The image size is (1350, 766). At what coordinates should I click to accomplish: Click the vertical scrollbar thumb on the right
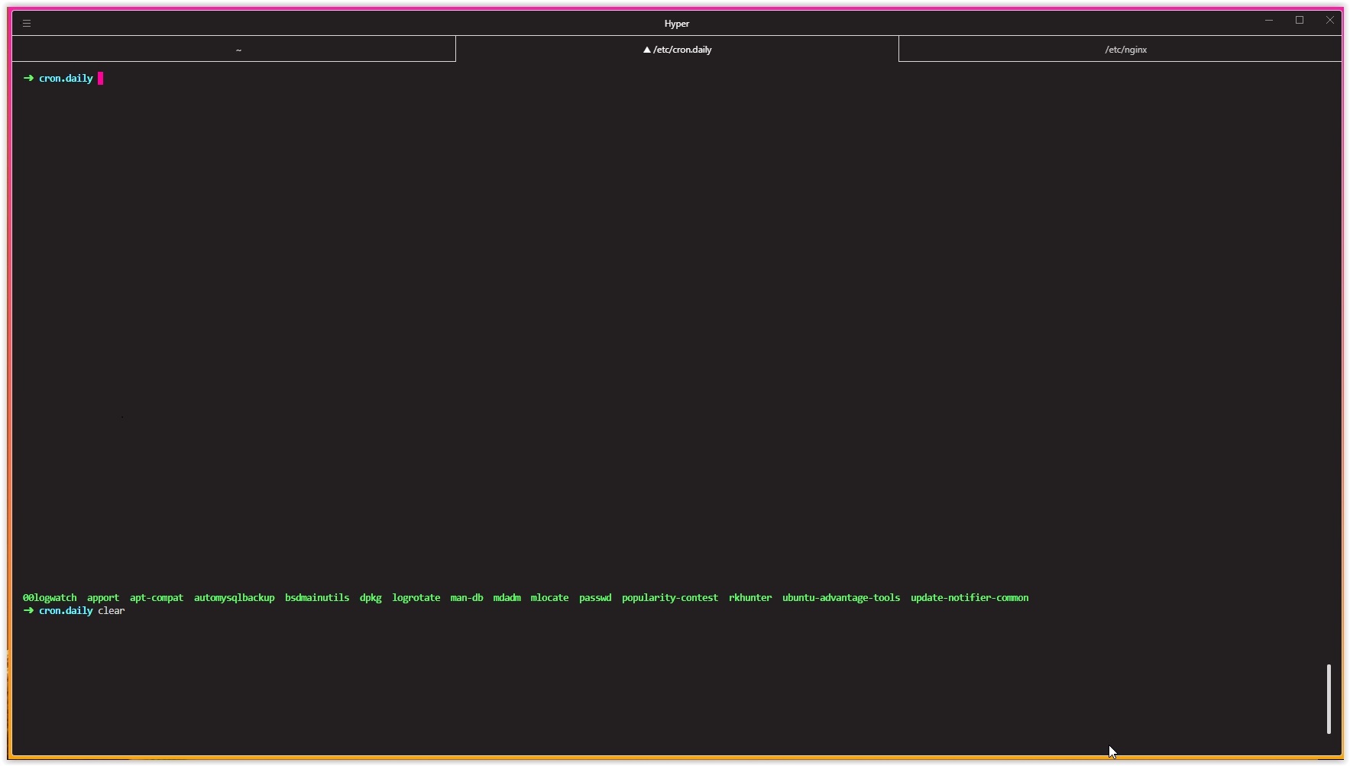1329,697
